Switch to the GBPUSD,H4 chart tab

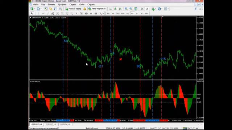click(x=37, y=125)
